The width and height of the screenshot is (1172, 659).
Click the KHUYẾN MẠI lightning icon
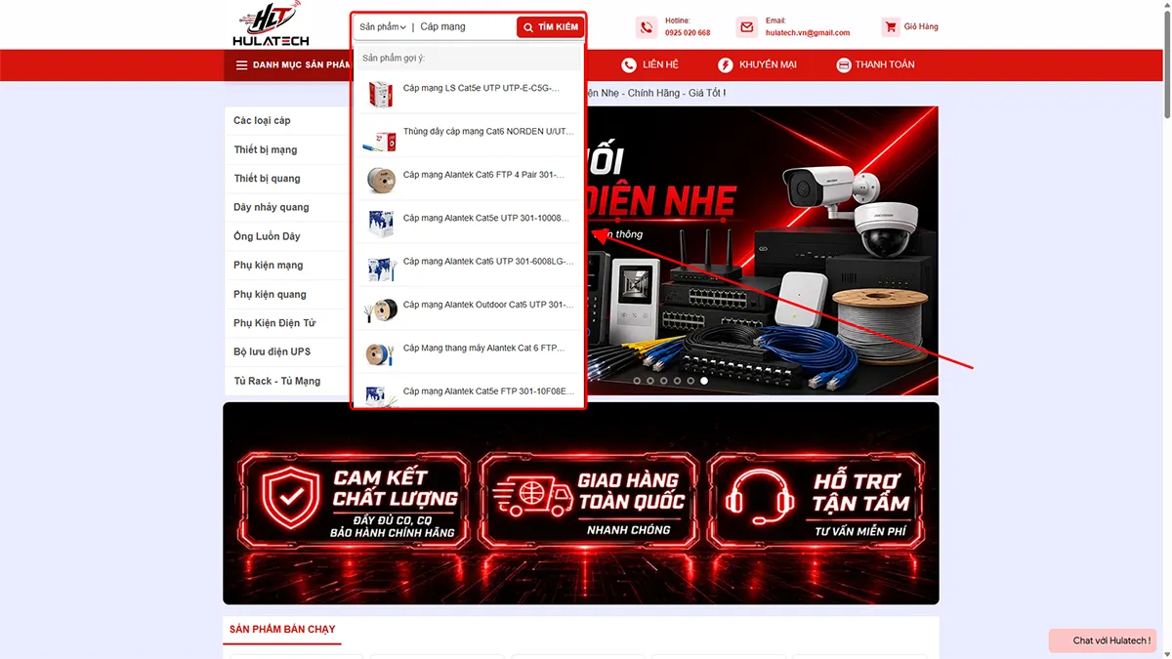726,65
